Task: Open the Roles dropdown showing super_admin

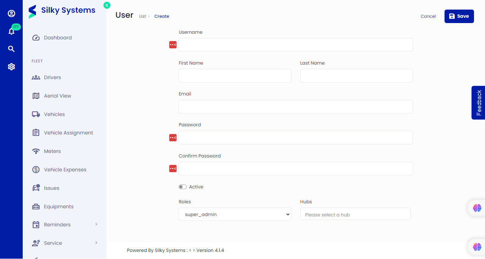Action: click(235, 214)
